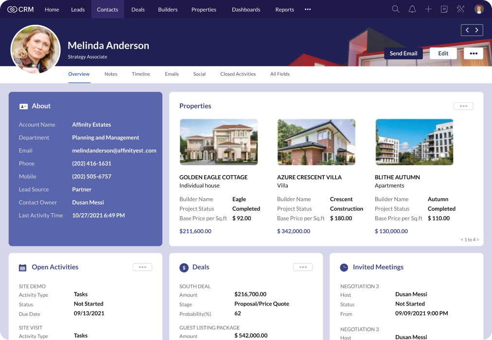Viewport: 492px width, 340px height.
Task: Click the user avatar in top bar
Action: pos(479,9)
